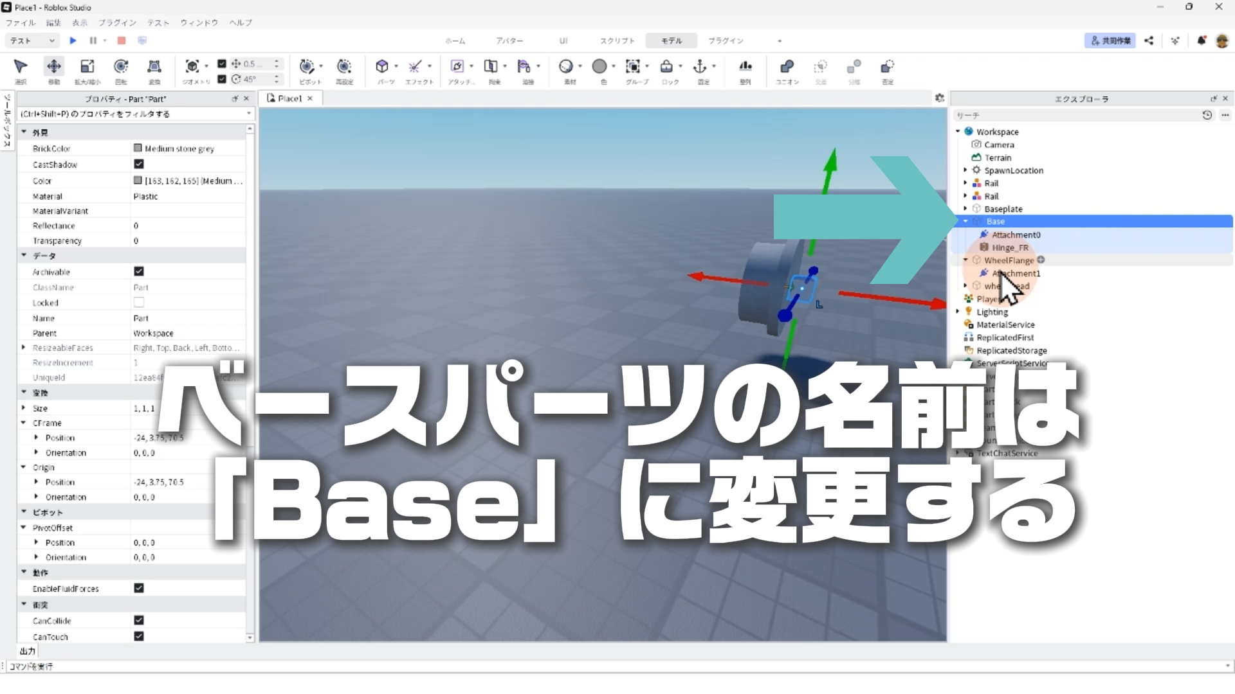Insert a Part with the cube icon
This screenshot has width=1235, height=694.
(x=382, y=67)
